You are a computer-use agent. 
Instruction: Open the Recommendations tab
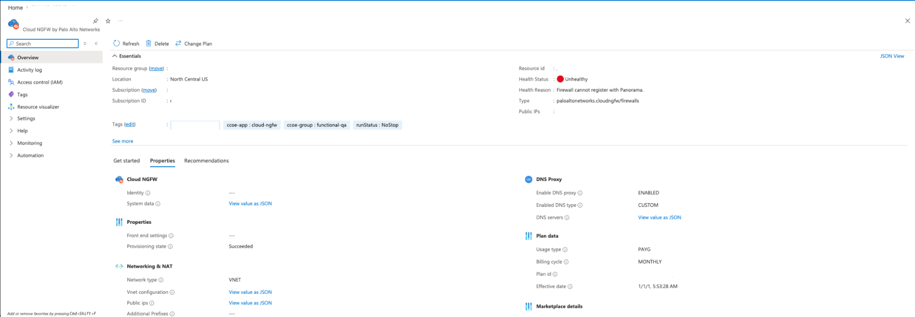tap(206, 161)
